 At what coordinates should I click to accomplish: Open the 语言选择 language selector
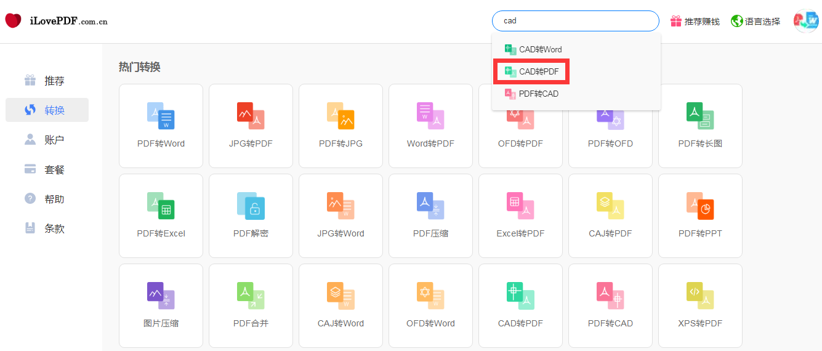pyautogui.click(x=756, y=21)
